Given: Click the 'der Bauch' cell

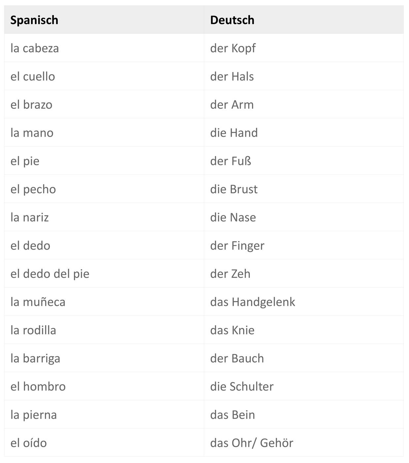Looking at the screenshot, I should tap(237, 358).
